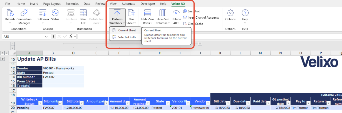Screen dimensions: 342x113
Task: Open Bill number column filter dropdown
Action: [60, 103]
